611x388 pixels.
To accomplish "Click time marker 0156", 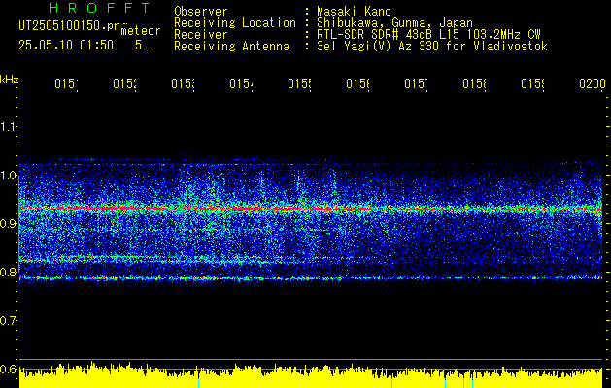I will (x=357, y=83).
